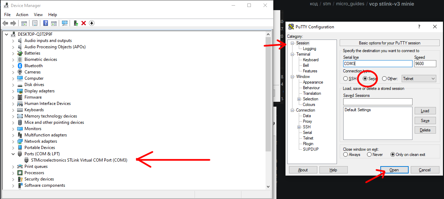
Task: Open Properties from Device Manager toolbar
Action: pos(35,23)
